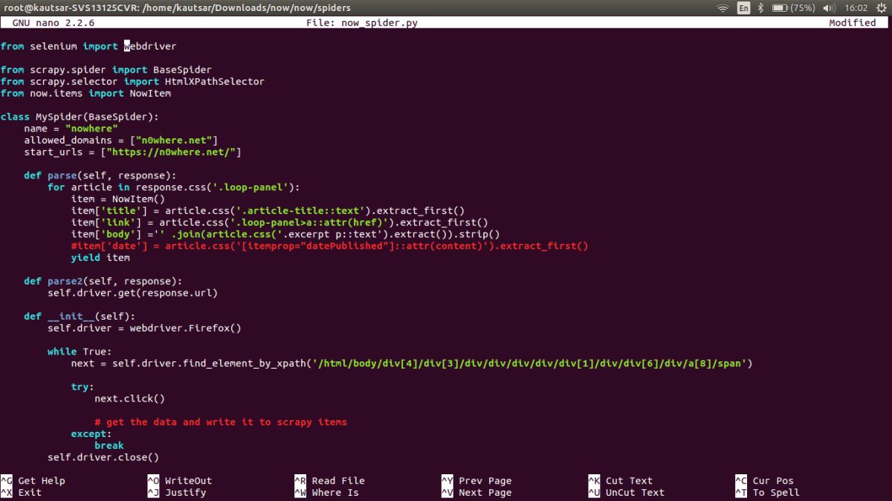Image resolution: width=892 pixels, height=501 pixels.
Task: Click the ^K Cut Text shortcut
Action: pos(620,480)
